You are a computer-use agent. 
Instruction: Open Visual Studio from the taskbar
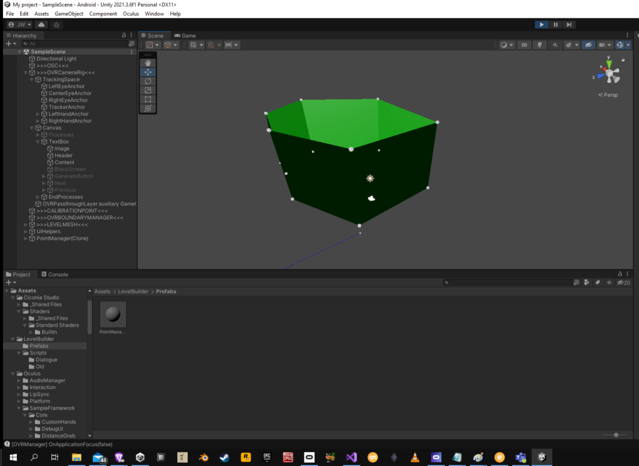coord(352,457)
